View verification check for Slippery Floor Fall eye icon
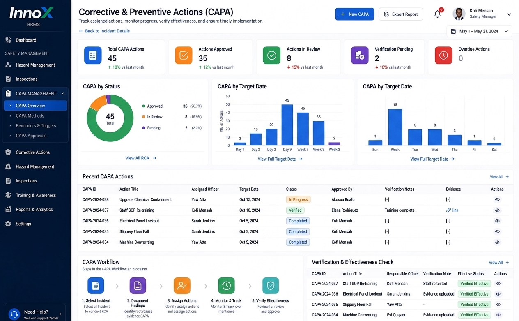The image size is (519, 321). pyautogui.click(x=498, y=305)
